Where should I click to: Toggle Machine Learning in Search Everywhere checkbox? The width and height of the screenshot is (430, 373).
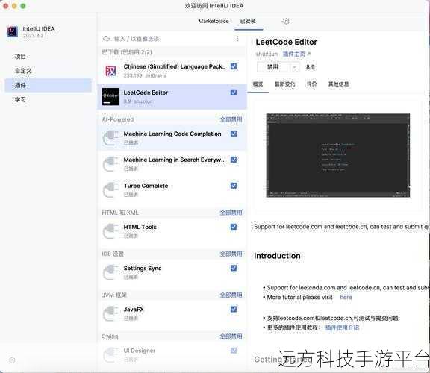pyautogui.click(x=234, y=160)
